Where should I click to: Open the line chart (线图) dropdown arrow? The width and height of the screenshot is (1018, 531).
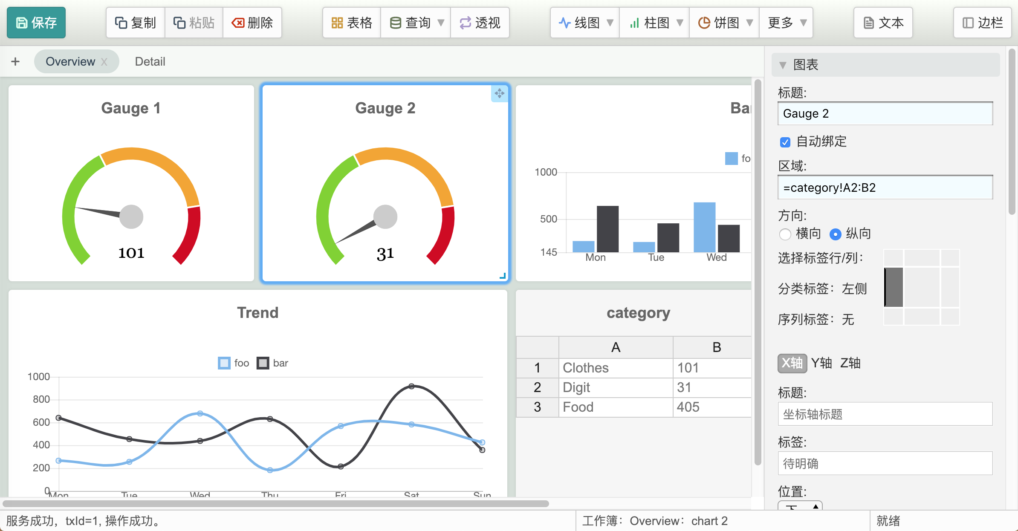click(x=610, y=23)
